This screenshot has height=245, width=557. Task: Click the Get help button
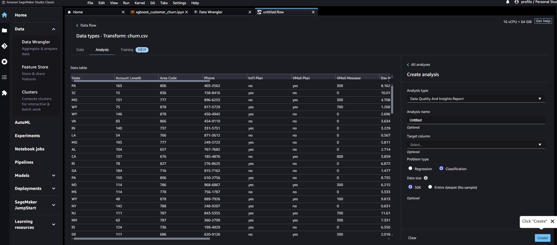tap(543, 21)
